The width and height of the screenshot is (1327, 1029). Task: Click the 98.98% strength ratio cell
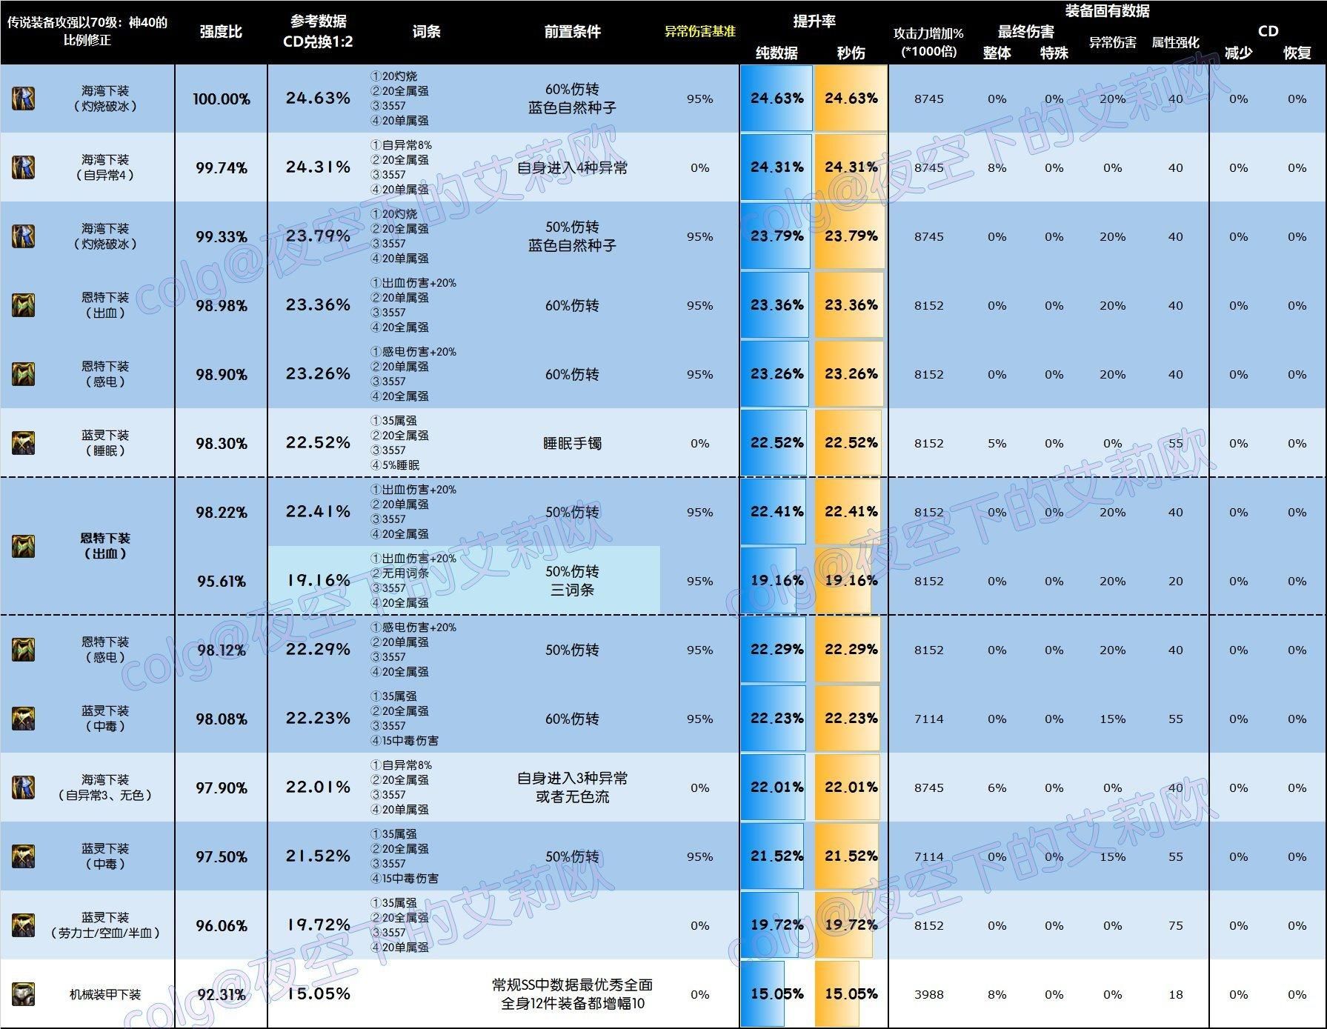point(221,305)
